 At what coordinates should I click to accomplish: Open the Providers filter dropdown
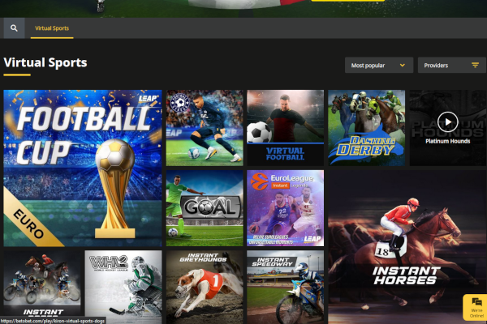[x=451, y=65]
